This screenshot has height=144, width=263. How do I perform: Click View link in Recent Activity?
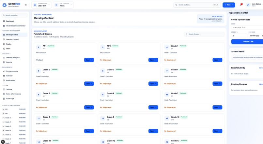click(261, 68)
